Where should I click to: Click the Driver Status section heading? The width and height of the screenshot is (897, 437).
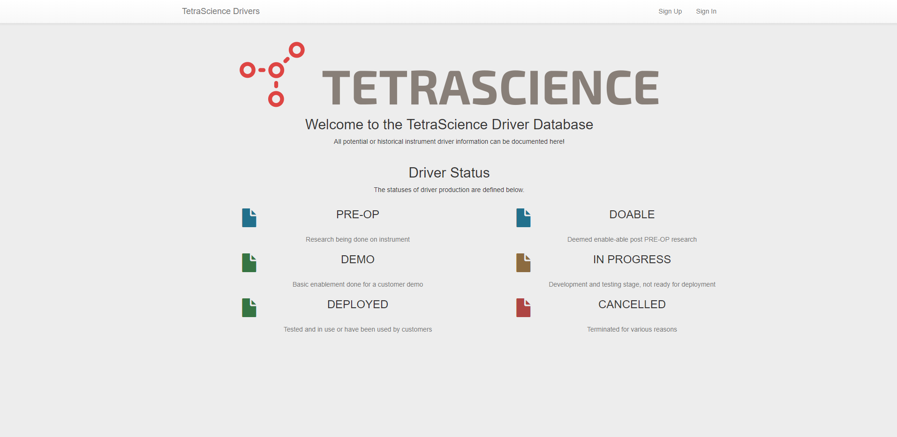(x=449, y=173)
